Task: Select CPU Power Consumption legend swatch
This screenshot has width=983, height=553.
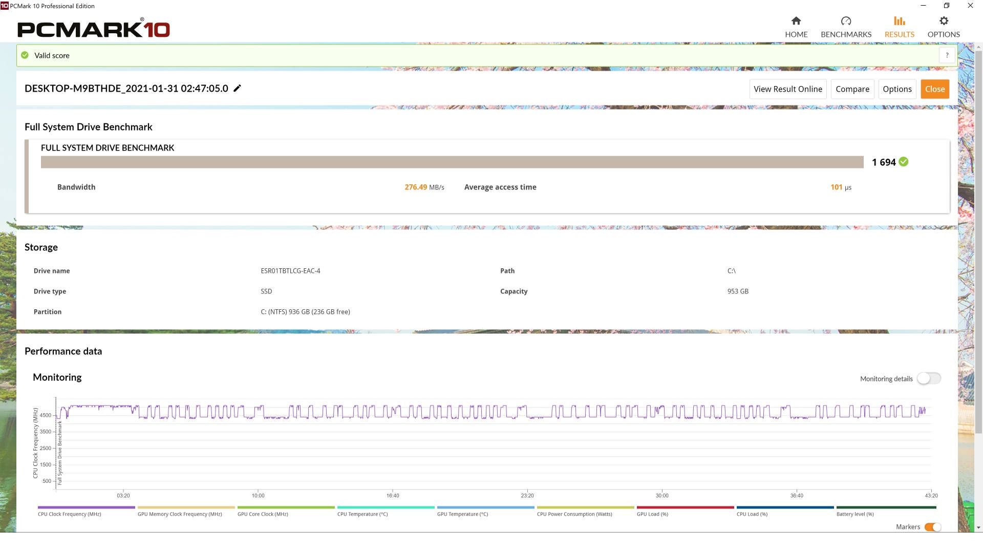Action: pos(586,507)
